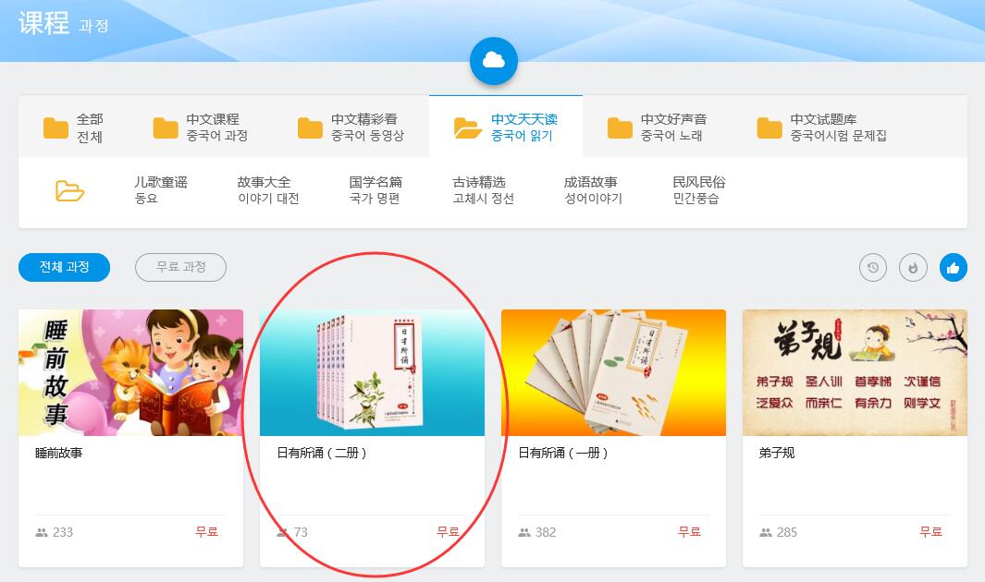The height and width of the screenshot is (582, 985).
Task: Click the 日有所诵（二册）course title
Action: tap(322, 453)
